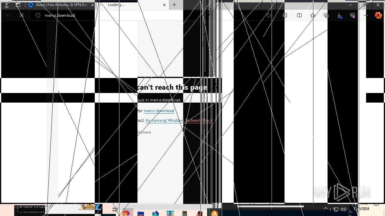
Task: Launch Firefox from the taskbar
Action: point(155,213)
